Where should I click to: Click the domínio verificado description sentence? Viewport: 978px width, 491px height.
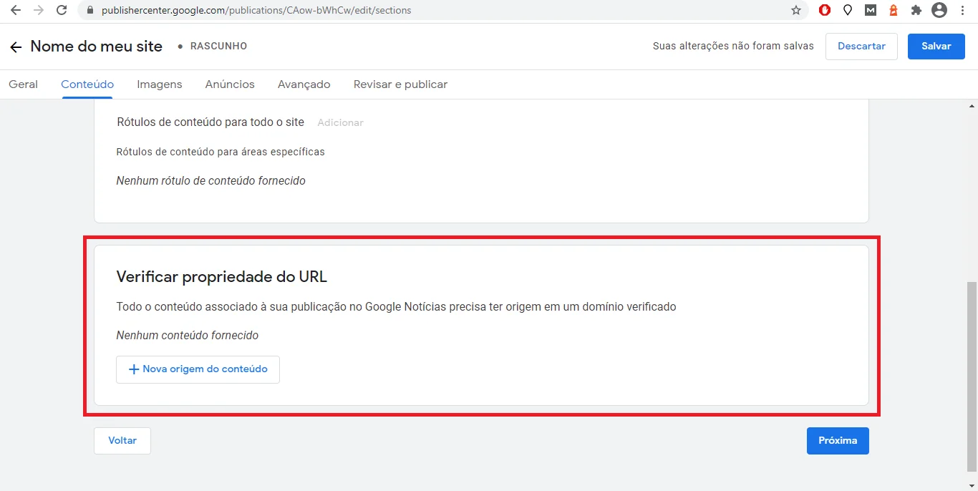point(396,307)
